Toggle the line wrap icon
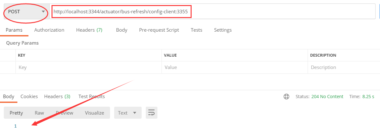The width and height of the screenshot is (380, 138). pos(151,113)
